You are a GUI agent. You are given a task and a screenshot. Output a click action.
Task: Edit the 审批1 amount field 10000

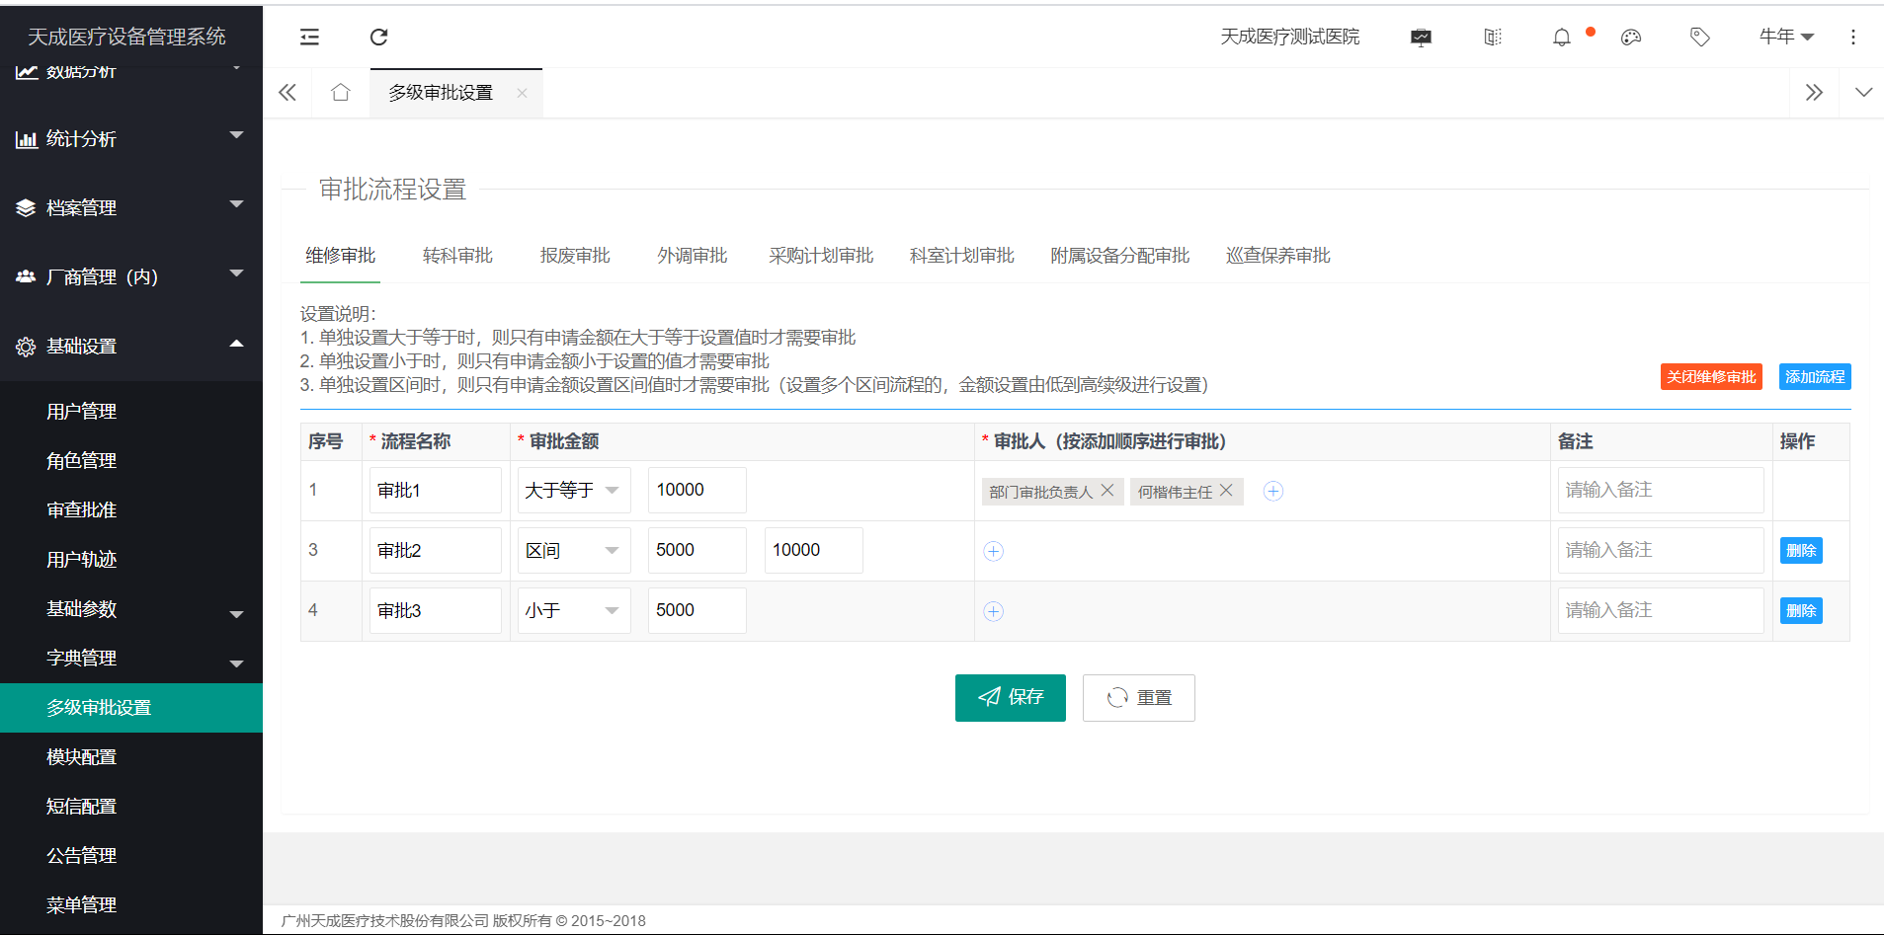697,491
